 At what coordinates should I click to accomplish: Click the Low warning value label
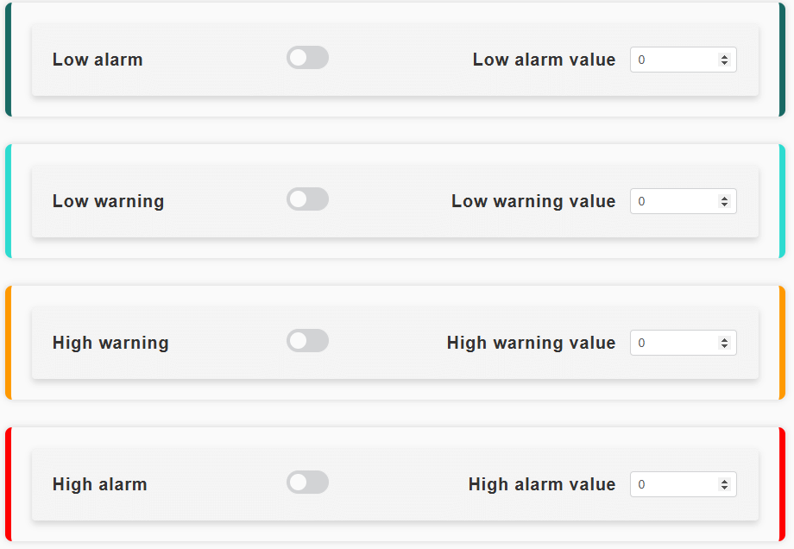pyautogui.click(x=533, y=201)
